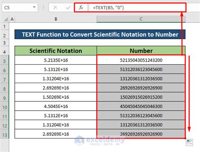
Task: Select cell with 45045045045046300
Action: pyautogui.click(x=141, y=106)
